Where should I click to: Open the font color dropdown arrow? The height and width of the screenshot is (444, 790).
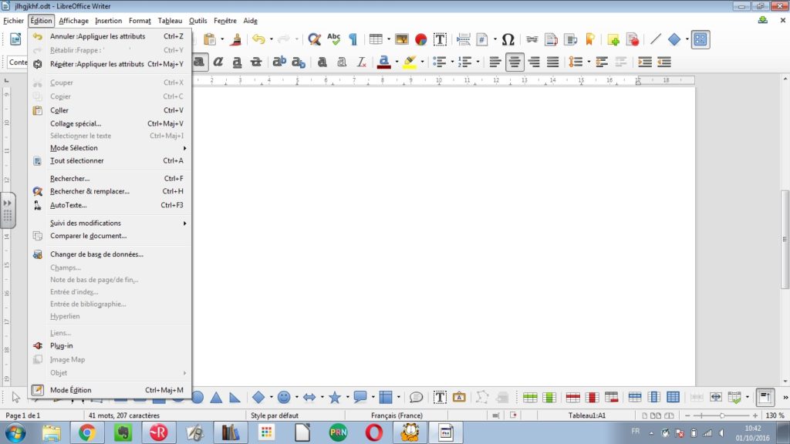397,62
